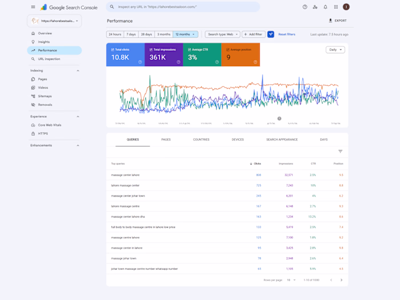Image resolution: width=400 pixels, height=300 pixels.
Task: Collapse the Indexing section
Action: tap(78, 71)
